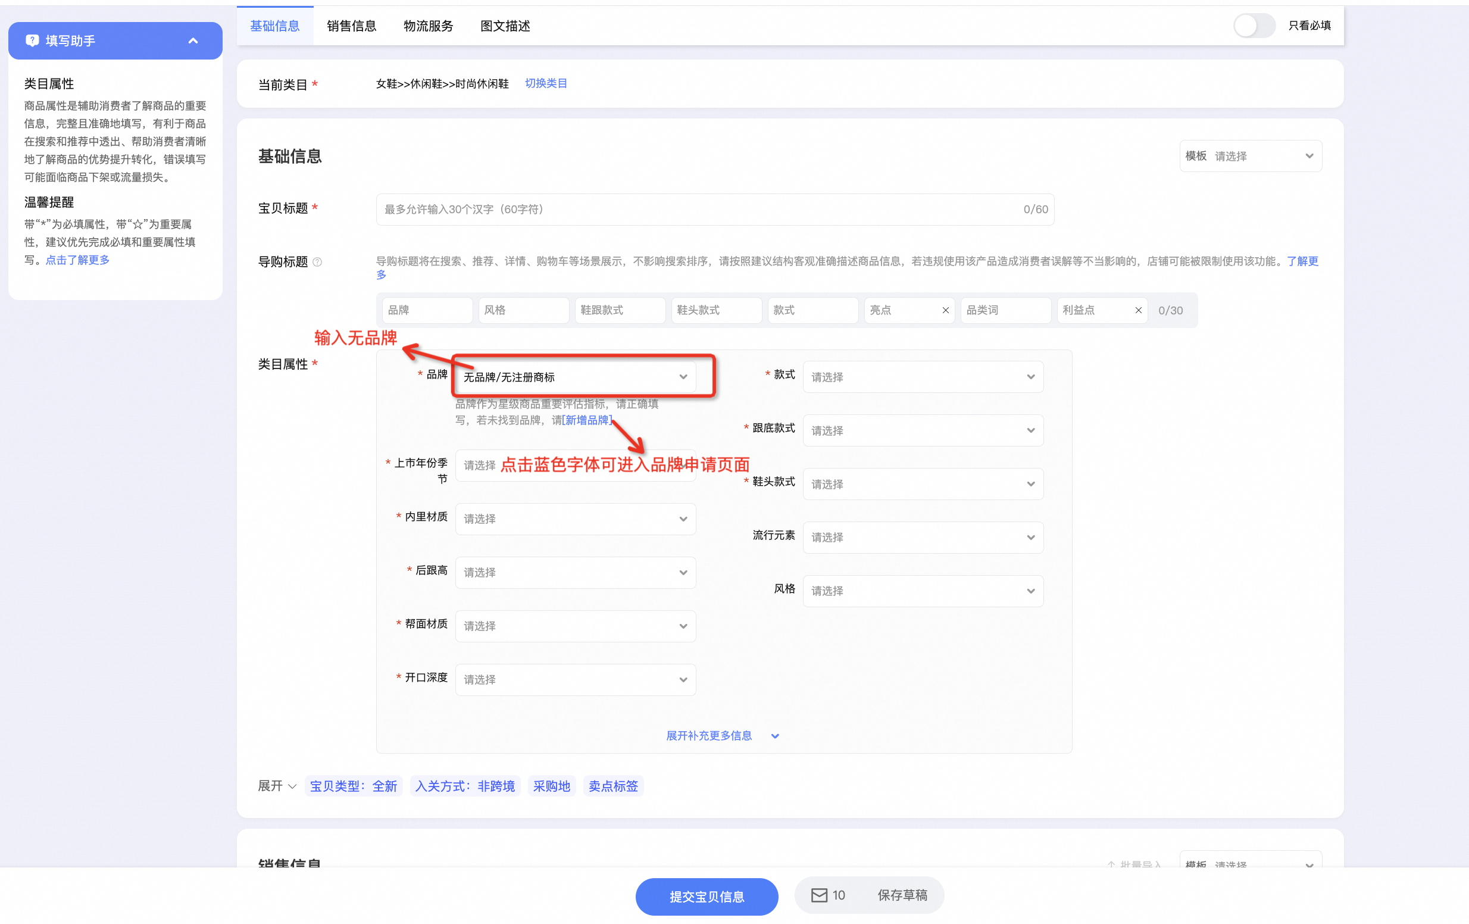Click the 鞋头款式 field in 导购标题

[x=716, y=310]
